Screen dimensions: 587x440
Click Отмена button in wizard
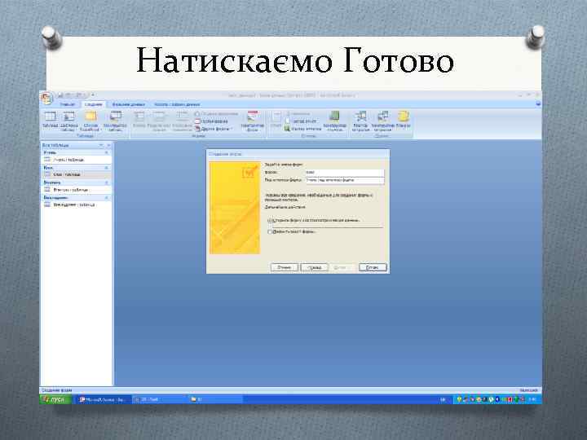[x=285, y=267]
